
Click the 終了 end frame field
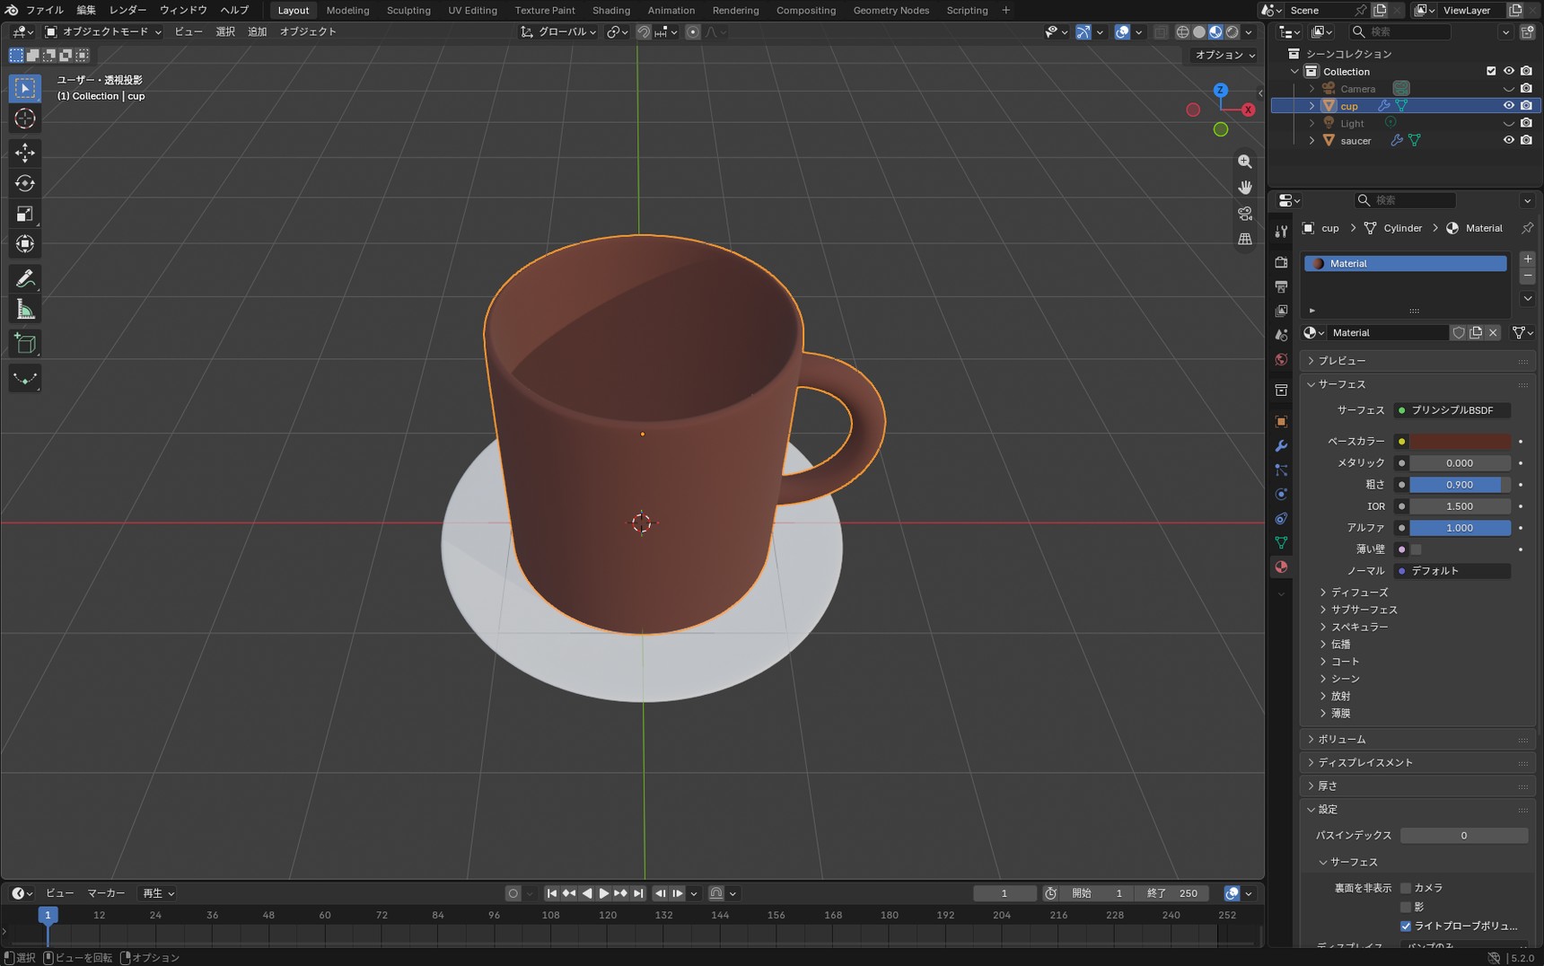[x=1172, y=893]
